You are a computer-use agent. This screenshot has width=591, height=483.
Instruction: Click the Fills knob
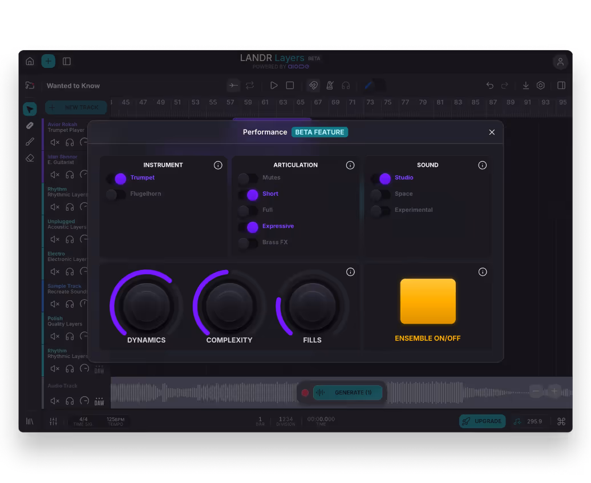(x=312, y=306)
